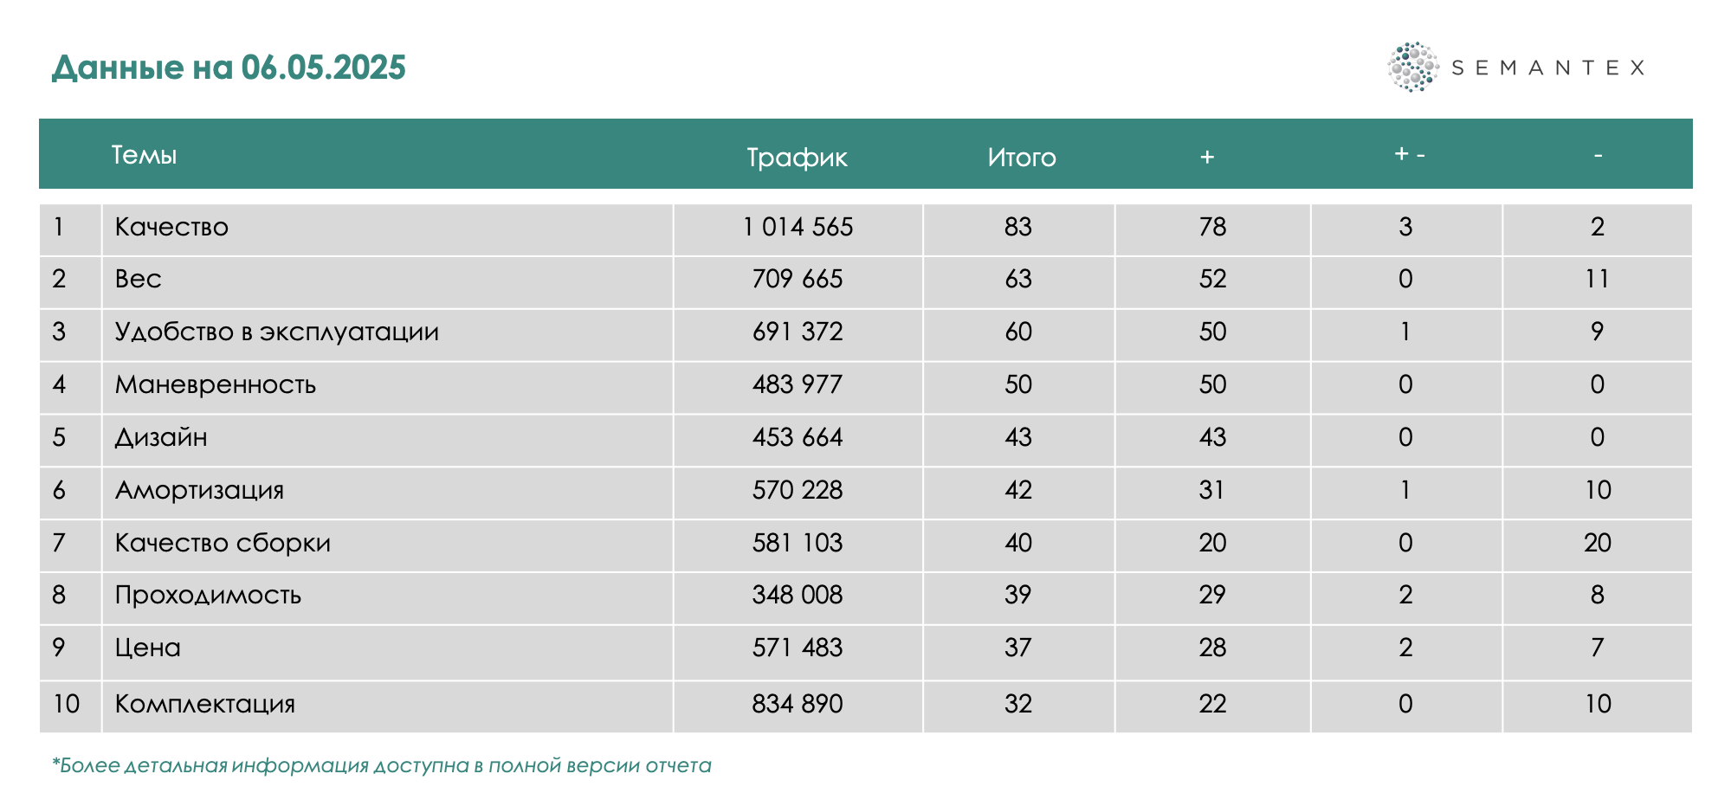Select the Амортизация theme cell
Viewport: 1731px width, 806px height.
coord(199,490)
